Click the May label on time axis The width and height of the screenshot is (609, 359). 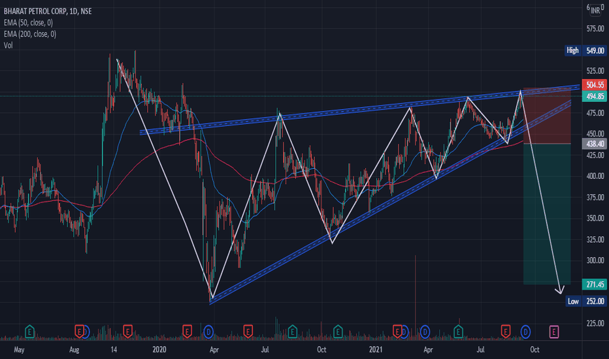point(19,350)
